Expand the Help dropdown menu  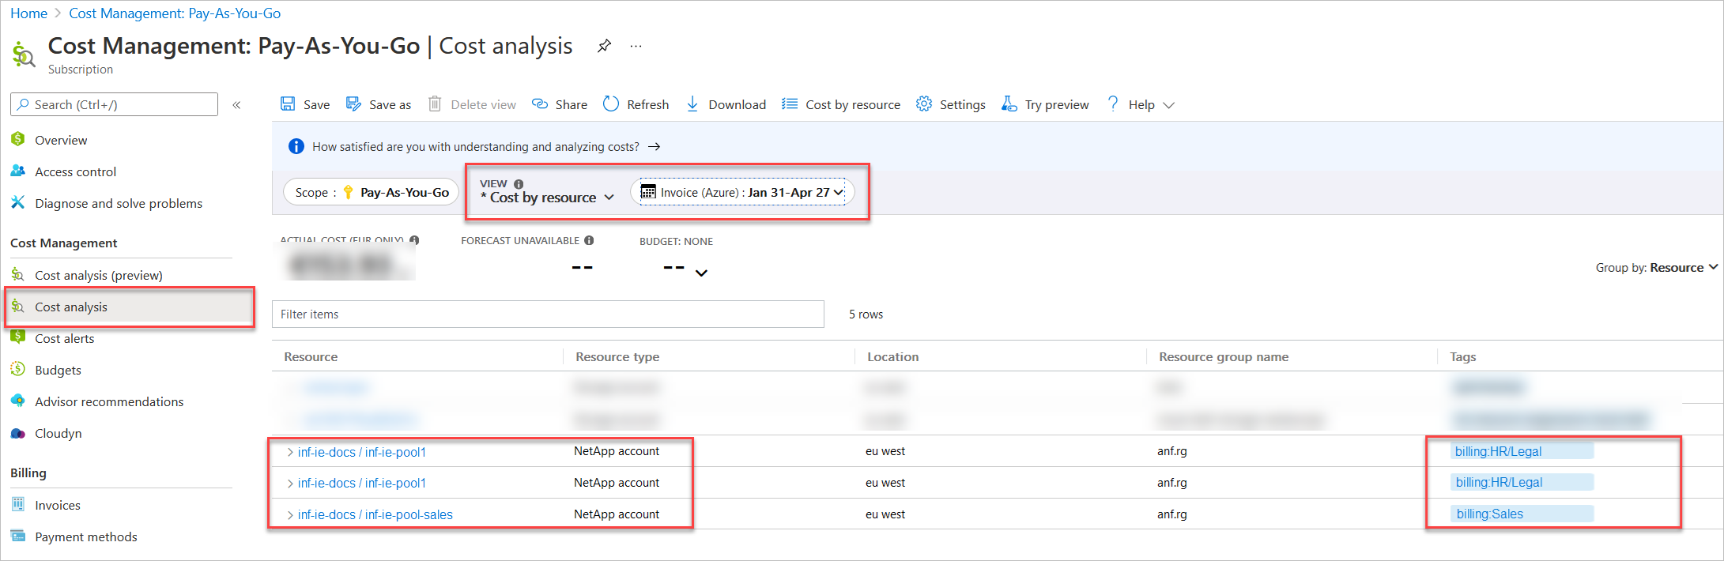(1169, 105)
